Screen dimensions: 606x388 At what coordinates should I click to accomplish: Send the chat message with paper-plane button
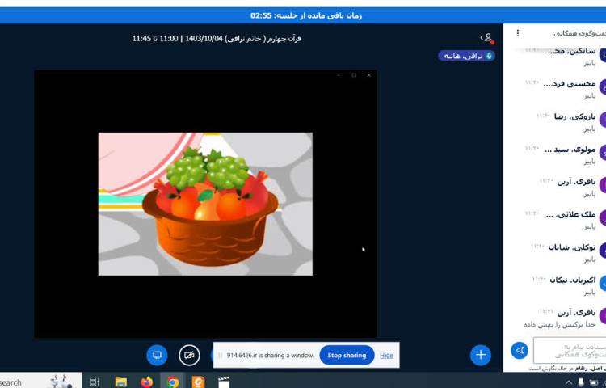click(520, 351)
